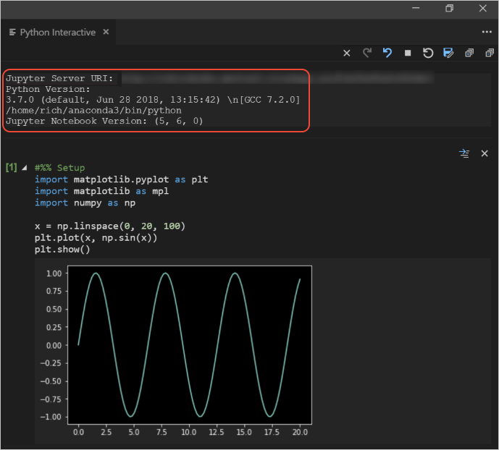Click the list icon on Python Interactive tab
The width and height of the screenshot is (499, 450).
point(12,32)
